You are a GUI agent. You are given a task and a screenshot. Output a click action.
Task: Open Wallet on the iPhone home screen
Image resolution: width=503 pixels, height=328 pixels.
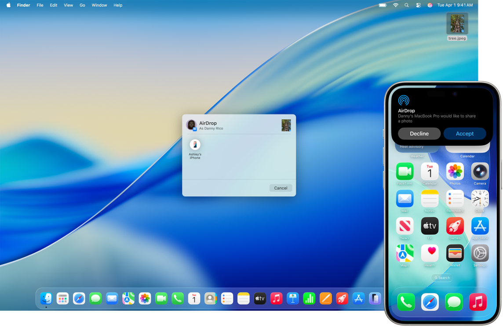click(455, 254)
